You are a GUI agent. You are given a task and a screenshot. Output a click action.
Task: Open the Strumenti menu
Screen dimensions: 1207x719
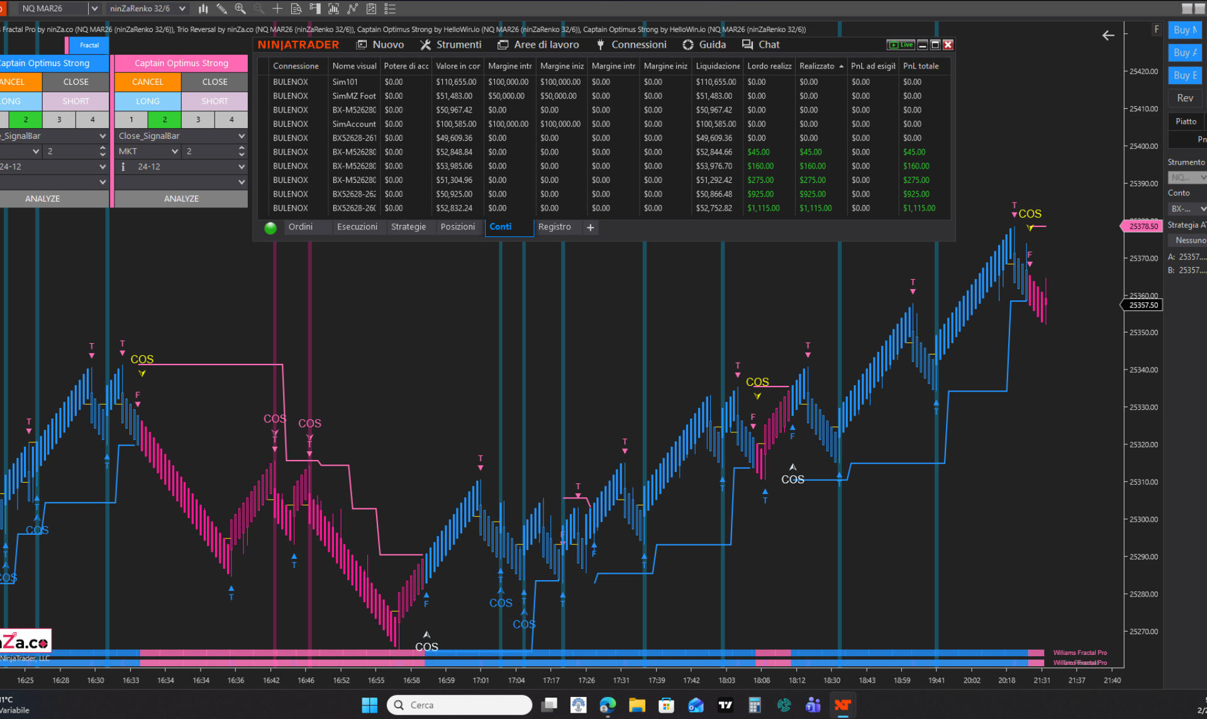coord(451,45)
